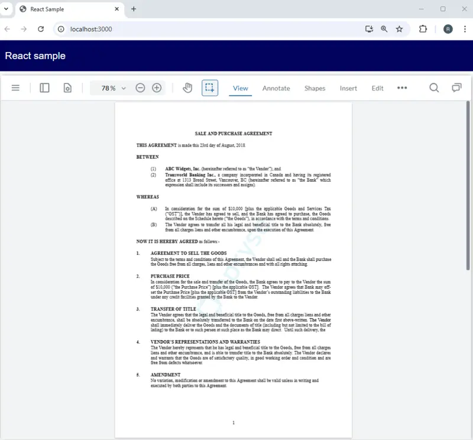Go back in browser history
Screen dimensions: 473x440
click(7, 29)
